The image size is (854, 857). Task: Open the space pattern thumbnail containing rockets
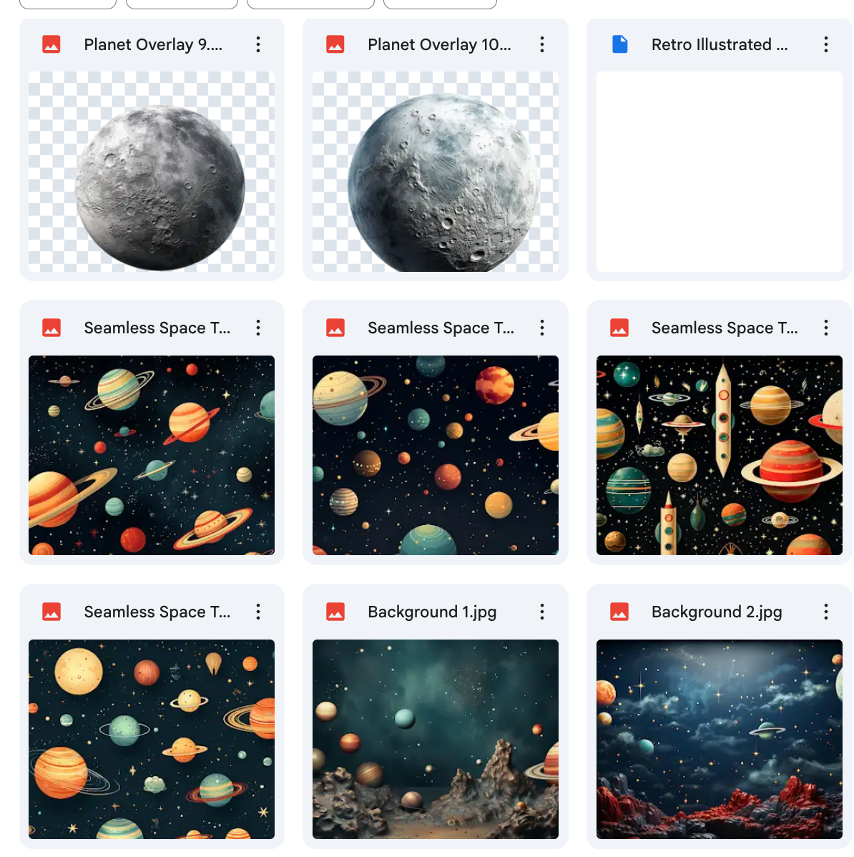(719, 455)
